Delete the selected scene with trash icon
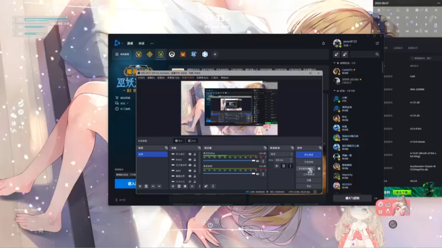Screen dimensions: 442x248 pos(146,186)
